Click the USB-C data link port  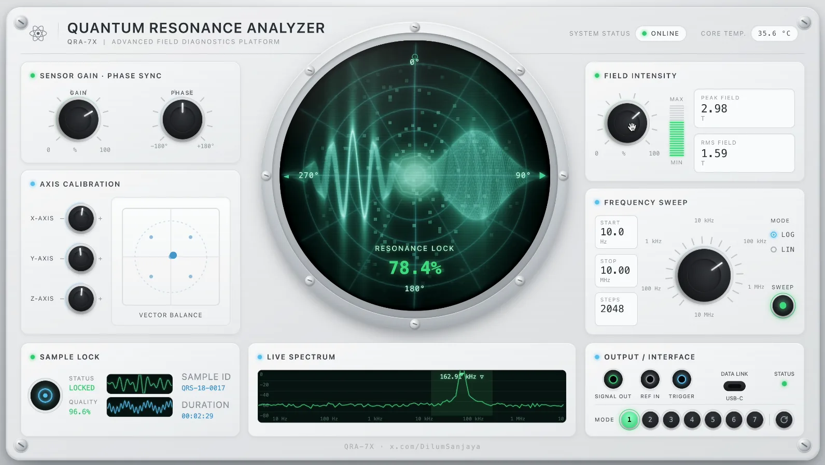pyautogui.click(x=734, y=386)
